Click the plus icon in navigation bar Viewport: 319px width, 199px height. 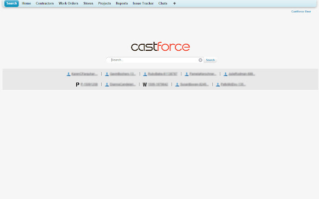174,3
